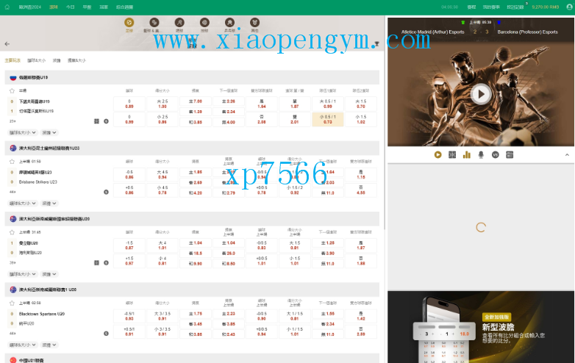Viewport: 575px width, 363px height.
Task: Favorite the Blacktown Spartans U20 match star
Action: click(12, 303)
